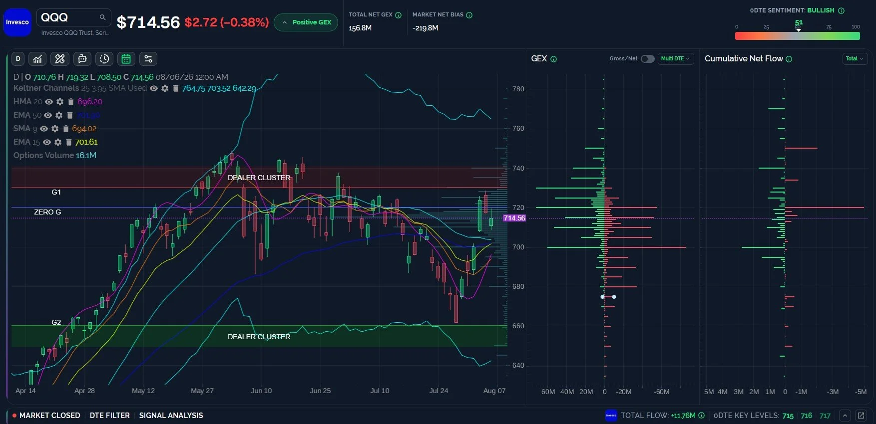Screen dimensions: 876x424
Task: Click the Keltner Channels indicator name
Action: pyautogui.click(x=46, y=88)
